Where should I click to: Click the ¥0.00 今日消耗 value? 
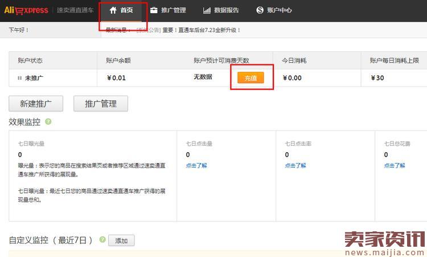(292, 78)
